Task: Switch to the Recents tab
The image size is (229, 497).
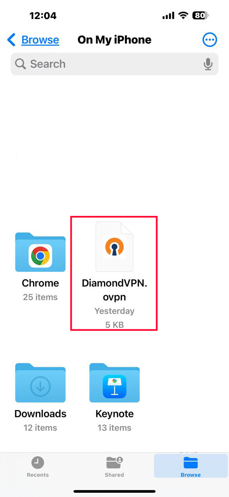Action: [38, 466]
